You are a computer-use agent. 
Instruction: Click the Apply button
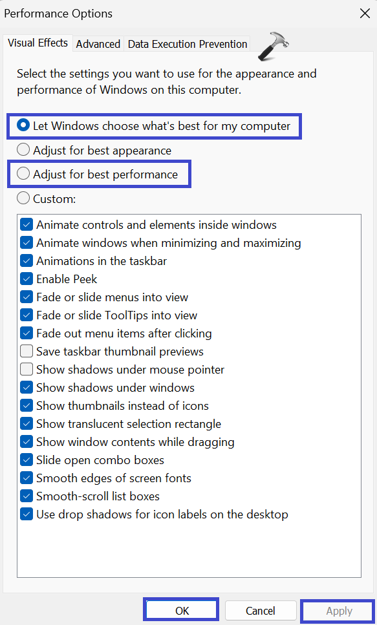click(339, 610)
